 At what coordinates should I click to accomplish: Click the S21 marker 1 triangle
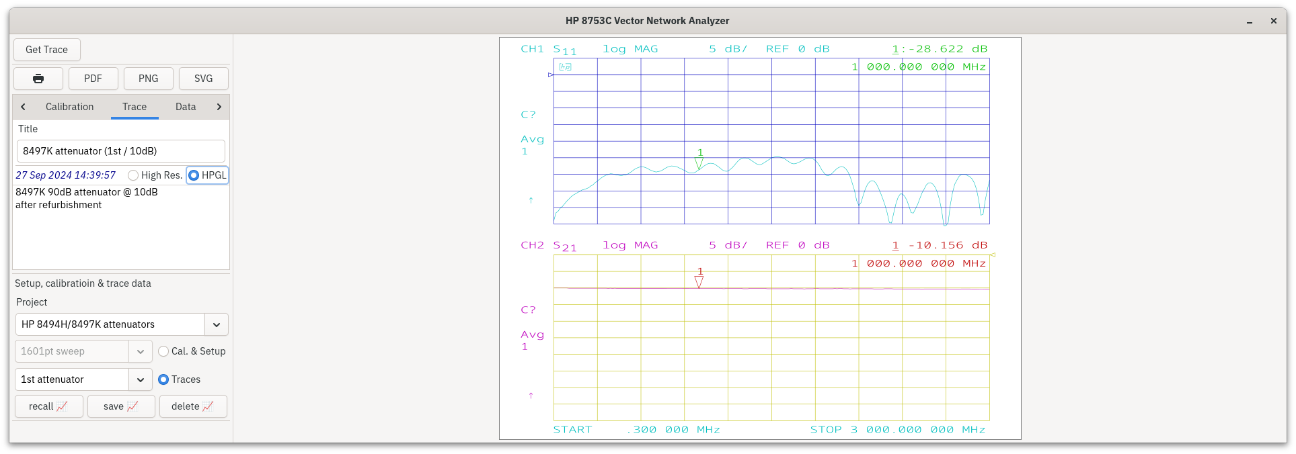pyautogui.click(x=699, y=282)
